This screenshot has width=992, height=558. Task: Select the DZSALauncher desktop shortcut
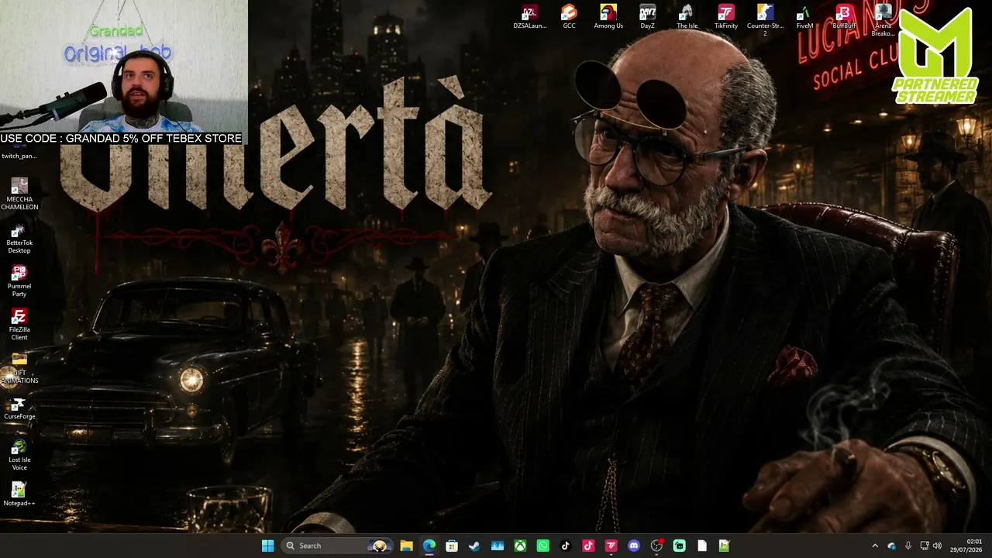pos(530,17)
